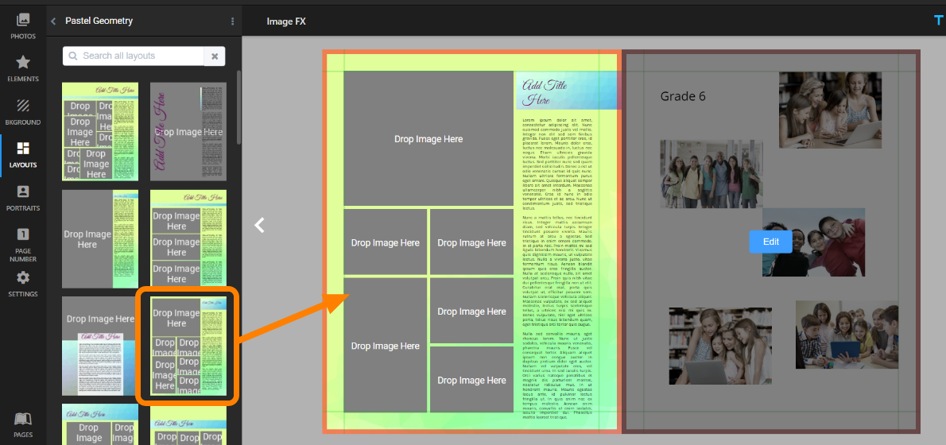946x445 pixels.
Task: Choose layout with image above blue title text
Action: [x=100, y=346]
